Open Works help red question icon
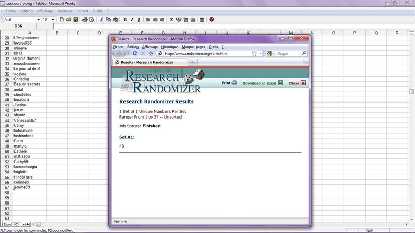 212,20
